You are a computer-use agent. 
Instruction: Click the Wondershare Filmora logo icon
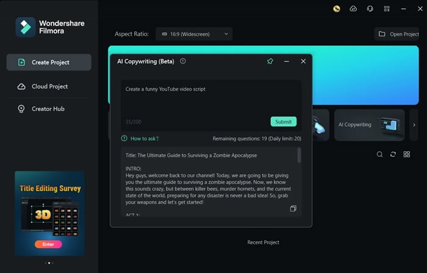click(26, 27)
